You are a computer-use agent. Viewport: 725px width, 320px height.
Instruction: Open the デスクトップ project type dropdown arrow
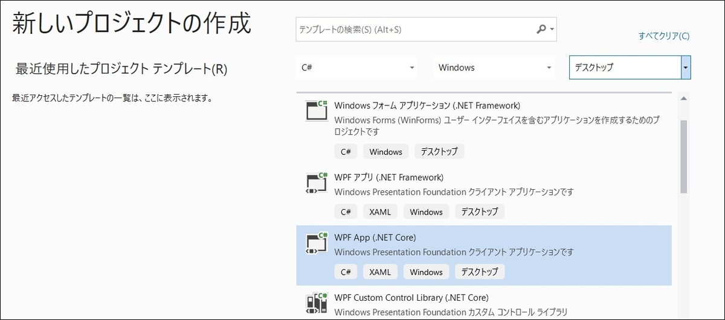[686, 67]
